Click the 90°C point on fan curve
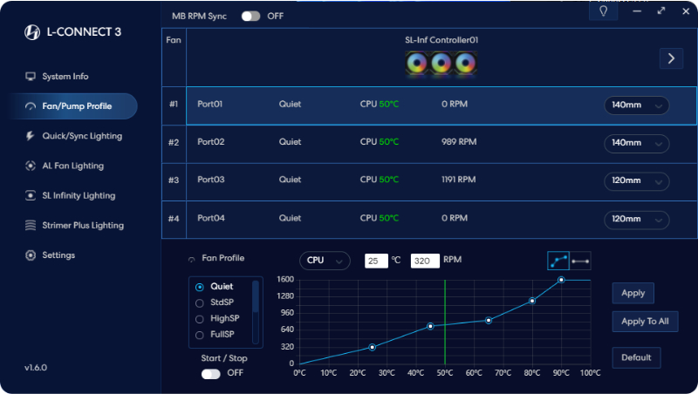Image resolution: width=698 pixels, height=394 pixels. tap(561, 280)
